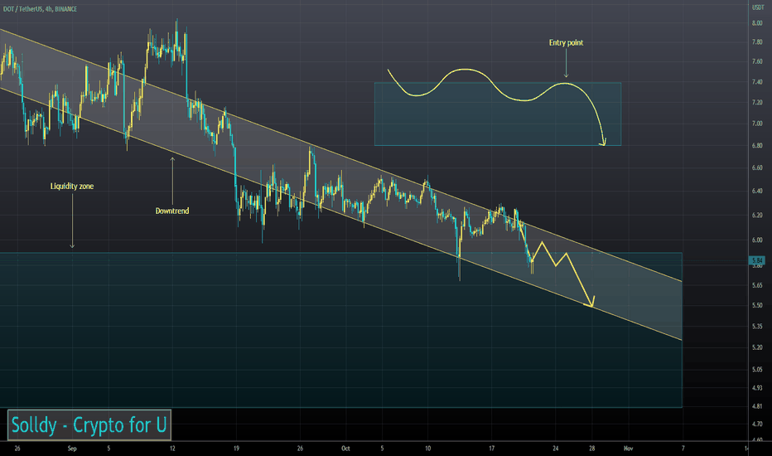Viewport: 772px width, 456px height.
Task: Click the 7.20 price axis label
Action: [757, 103]
